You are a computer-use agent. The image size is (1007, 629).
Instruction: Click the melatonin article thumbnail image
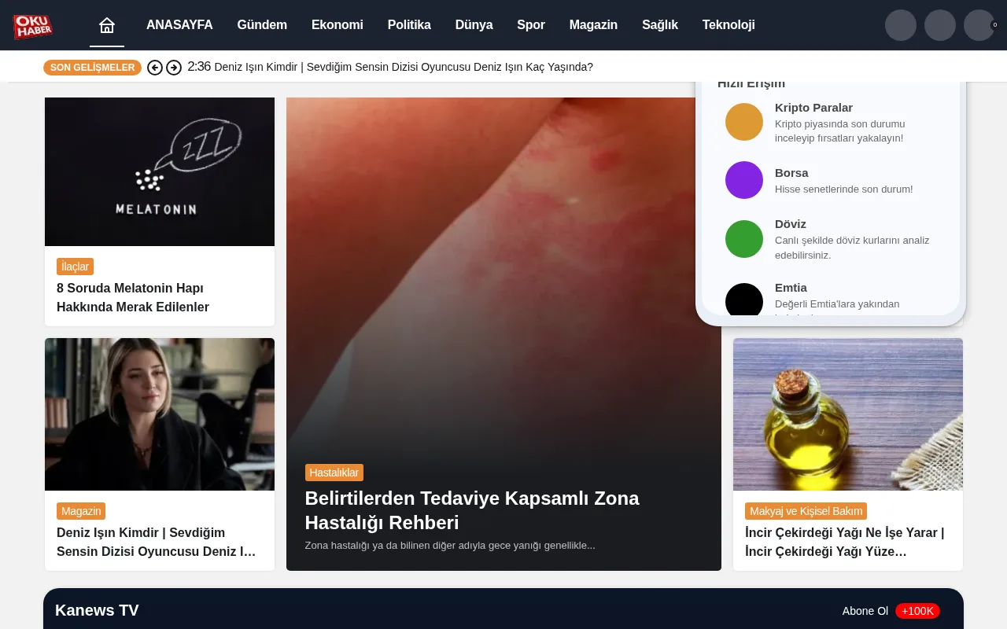click(160, 171)
